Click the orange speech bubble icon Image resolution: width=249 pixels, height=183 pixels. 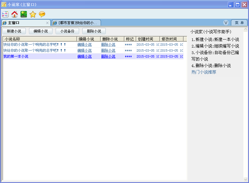pyautogui.click(x=42, y=14)
